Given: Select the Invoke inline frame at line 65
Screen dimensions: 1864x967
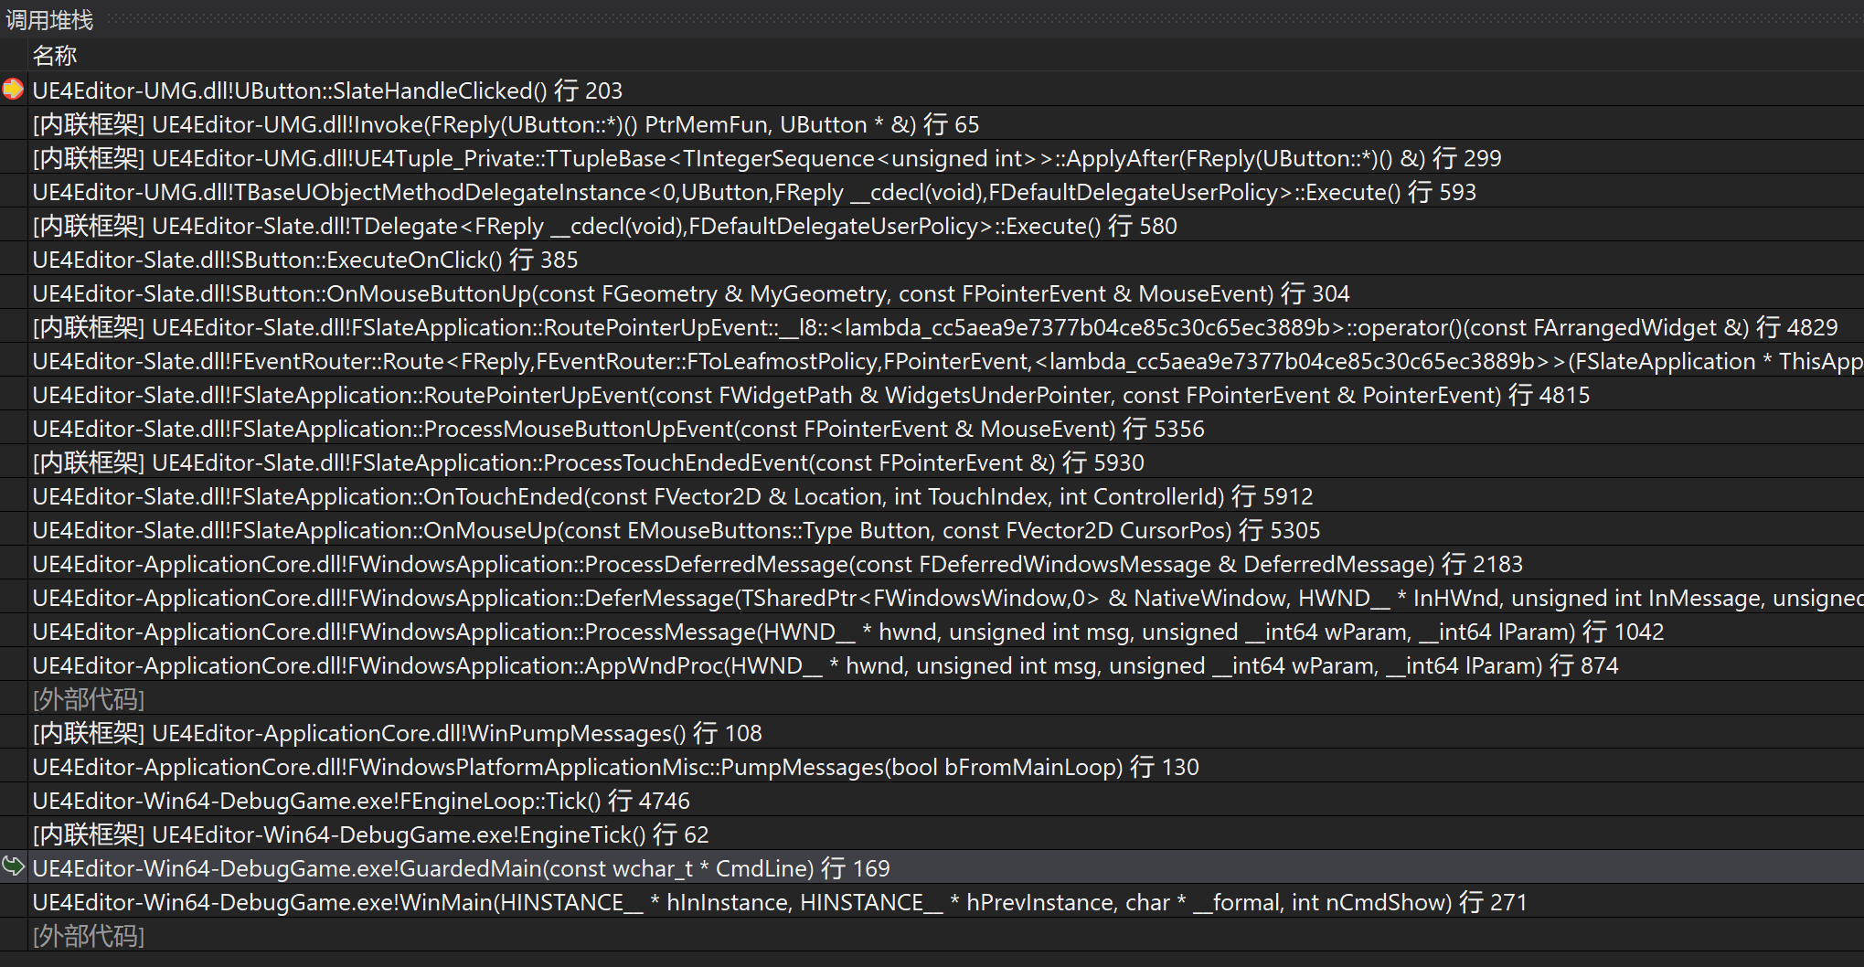Looking at the screenshot, I should (x=505, y=124).
